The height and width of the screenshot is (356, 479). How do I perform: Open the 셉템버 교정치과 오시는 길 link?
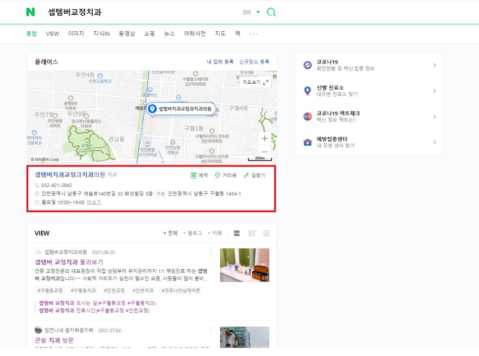click(x=97, y=303)
